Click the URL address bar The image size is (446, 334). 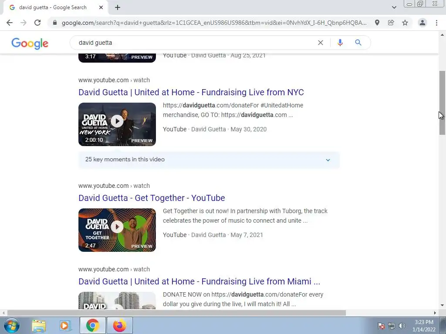coord(214,23)
